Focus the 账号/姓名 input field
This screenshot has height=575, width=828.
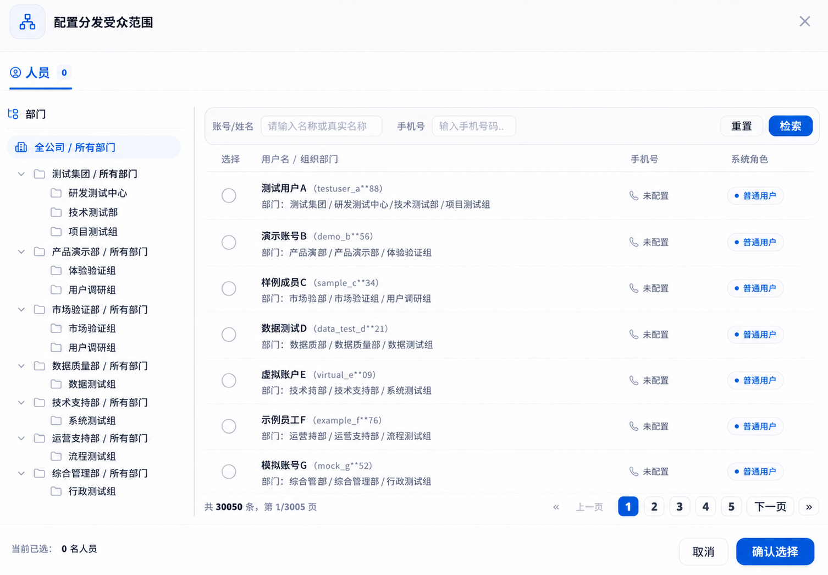click(321, 126)
